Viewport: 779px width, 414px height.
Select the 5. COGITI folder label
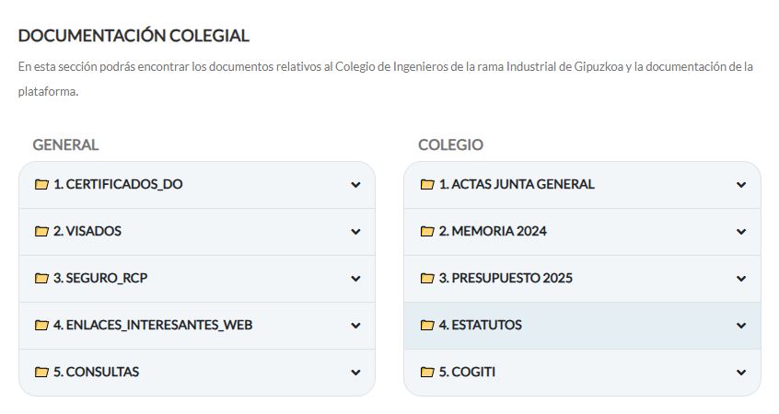click(467, 372)
